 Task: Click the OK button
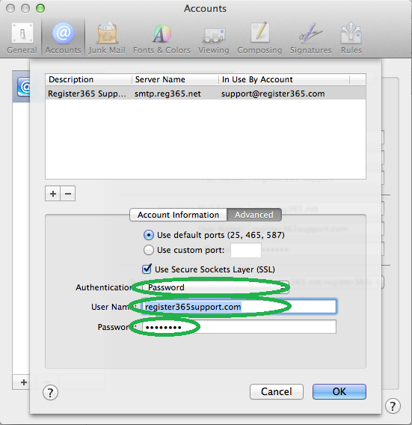point(339,391)
